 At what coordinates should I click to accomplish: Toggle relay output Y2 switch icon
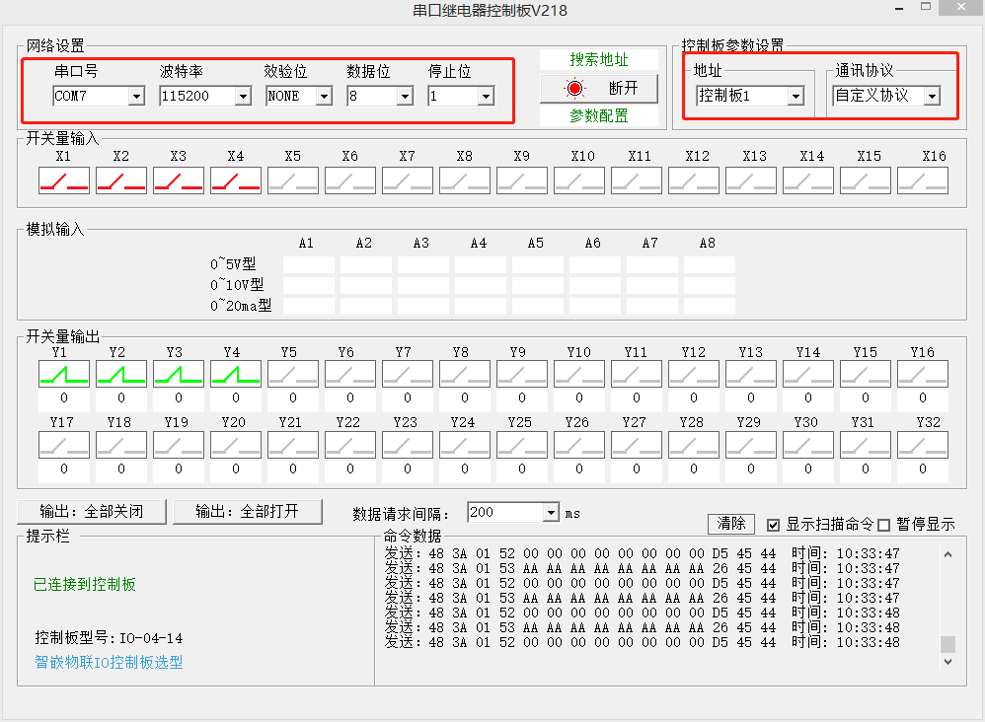tap(121, 374)
